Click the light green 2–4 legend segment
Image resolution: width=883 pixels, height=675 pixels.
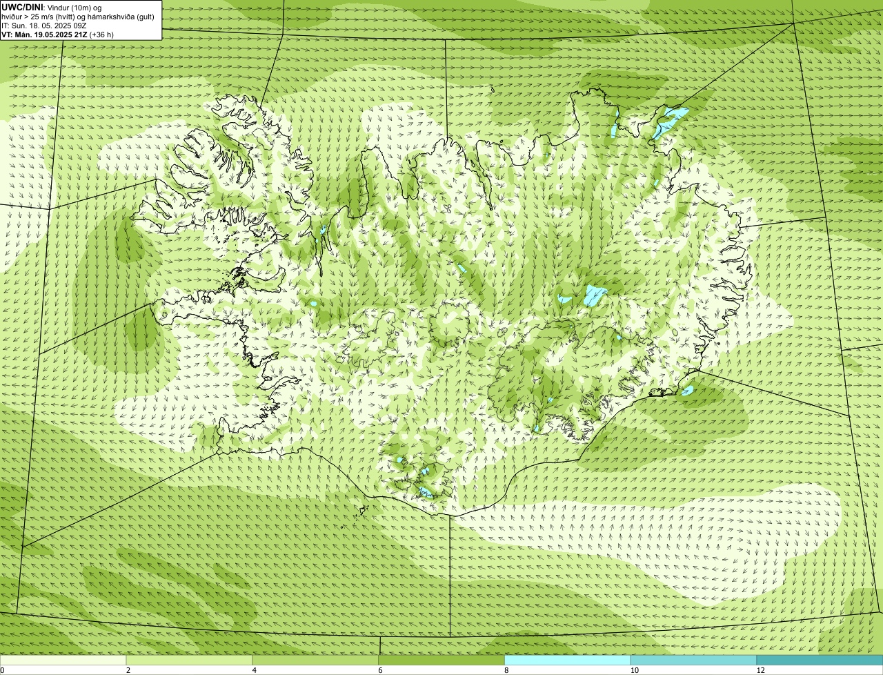(190, 660)
